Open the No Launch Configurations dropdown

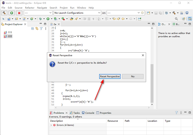coord(77,13)
